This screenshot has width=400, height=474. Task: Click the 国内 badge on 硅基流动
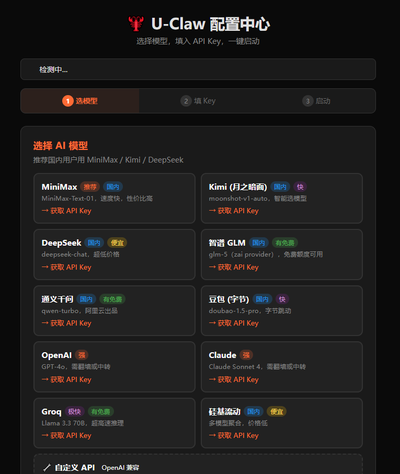pyautogui.click(x=254, y=412)
